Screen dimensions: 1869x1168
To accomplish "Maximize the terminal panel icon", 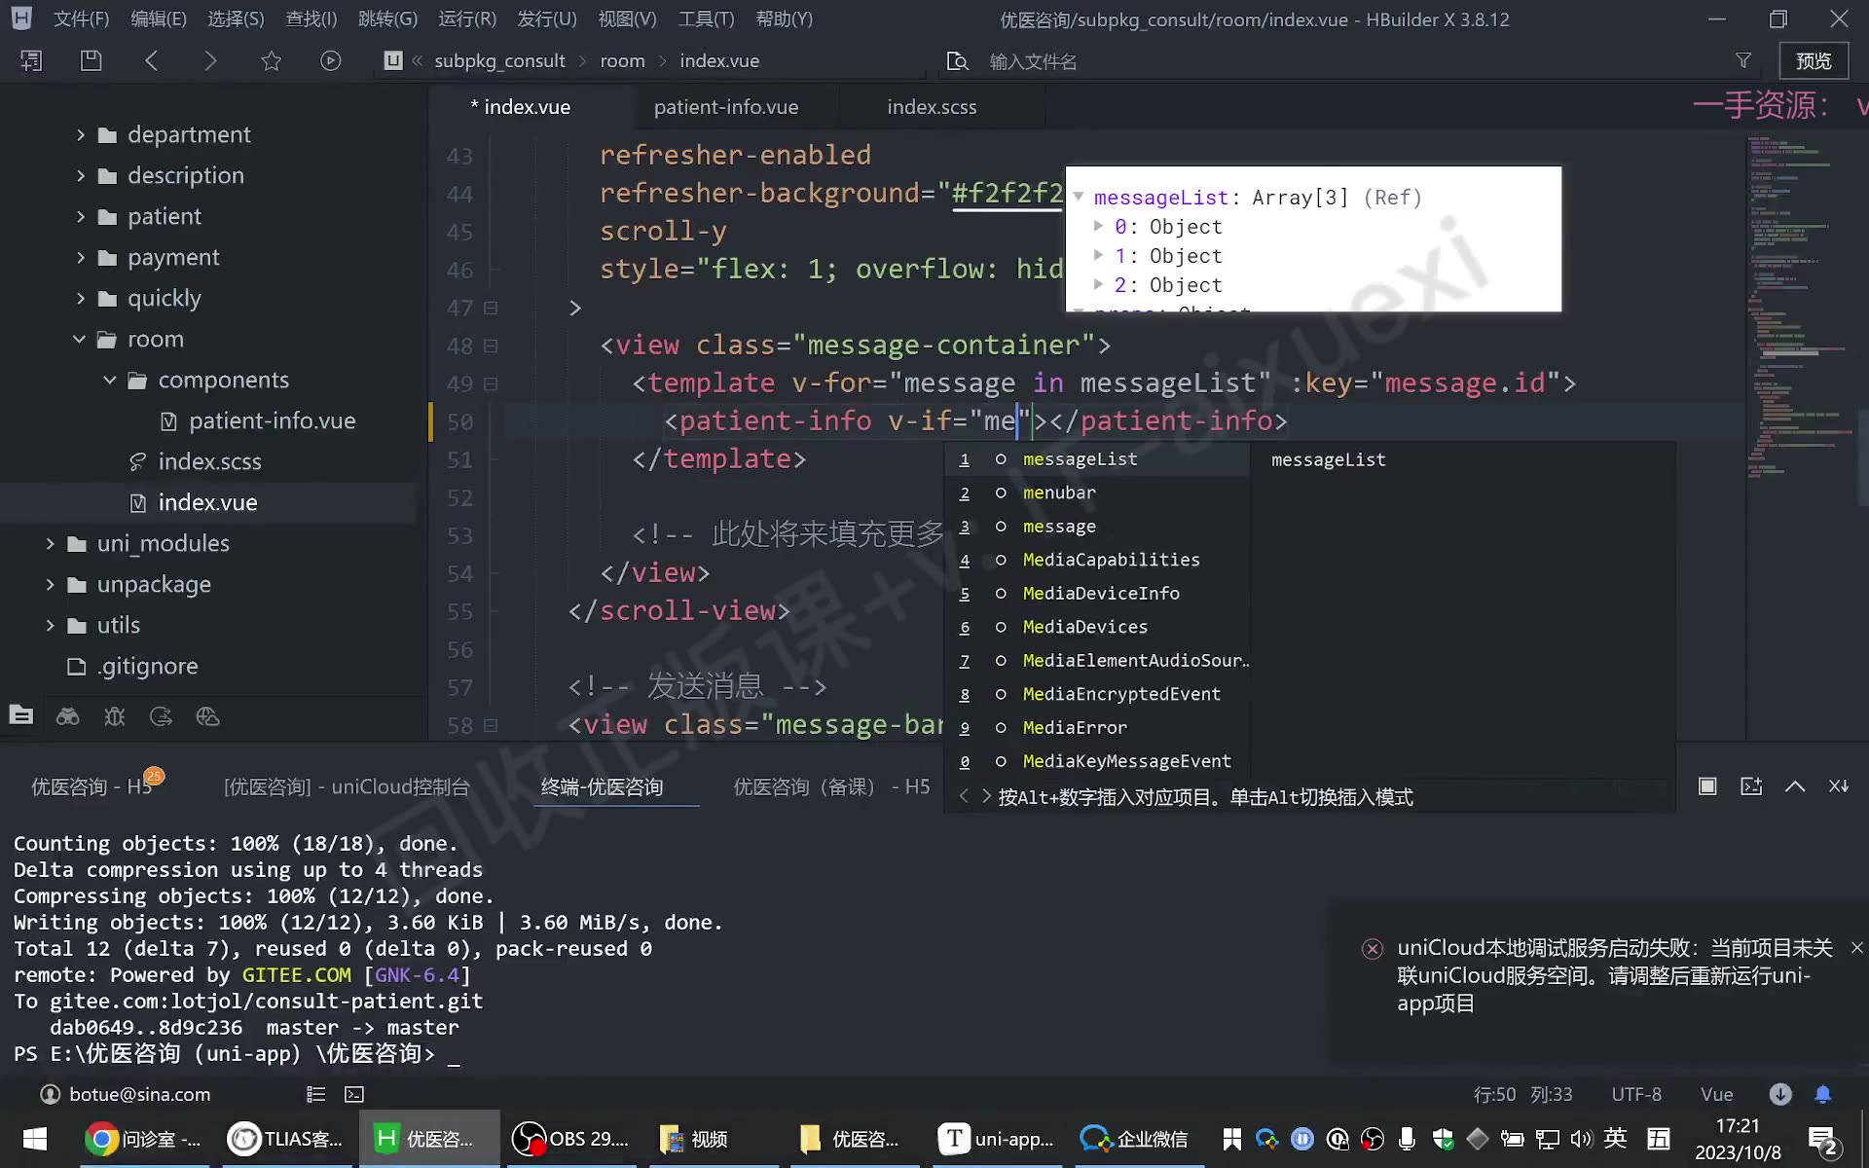I will [1707, 786].
